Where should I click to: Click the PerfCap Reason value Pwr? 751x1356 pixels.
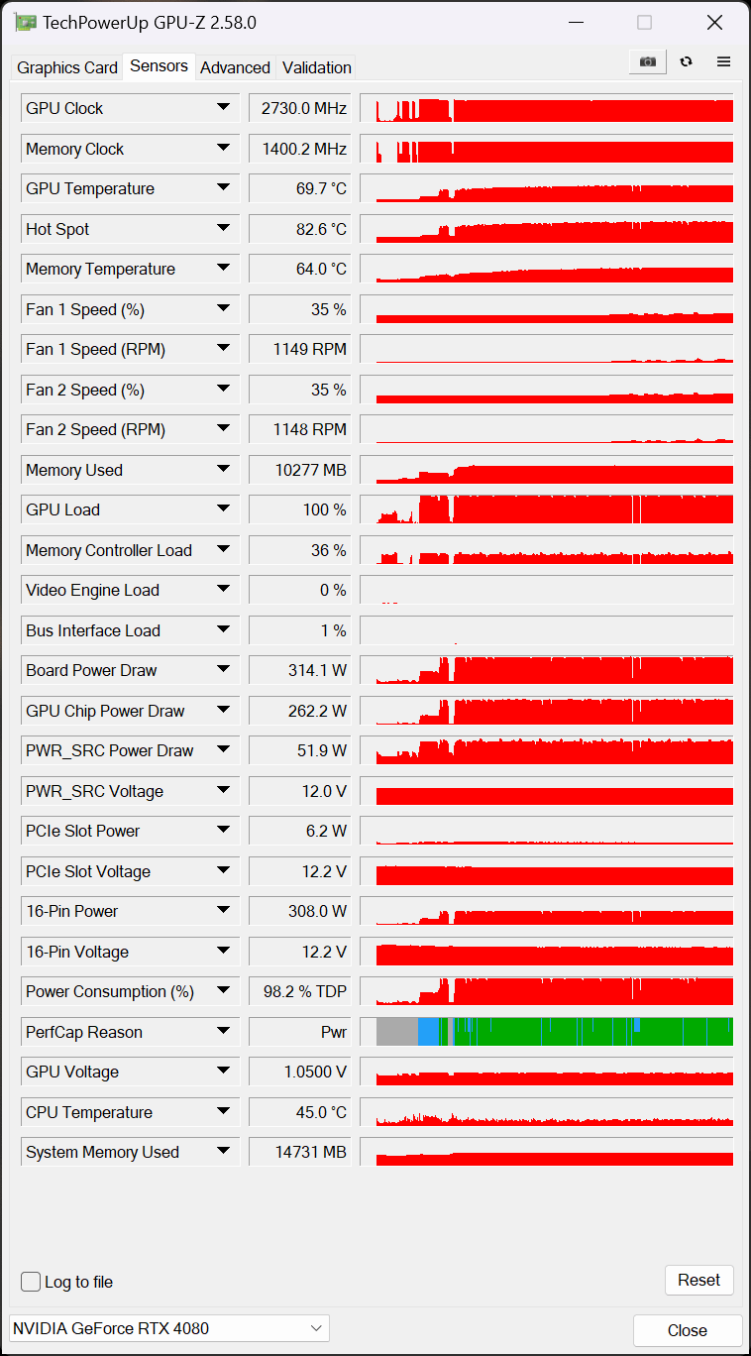point(300,1032)
